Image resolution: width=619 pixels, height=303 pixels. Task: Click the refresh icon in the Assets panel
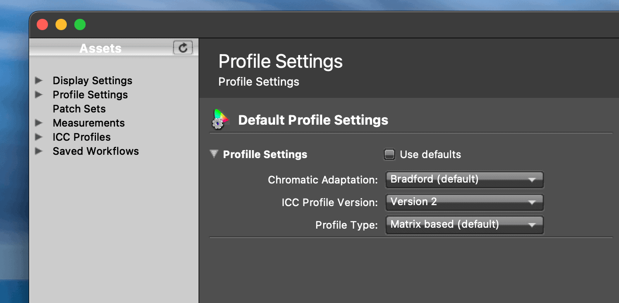(183, 48)
